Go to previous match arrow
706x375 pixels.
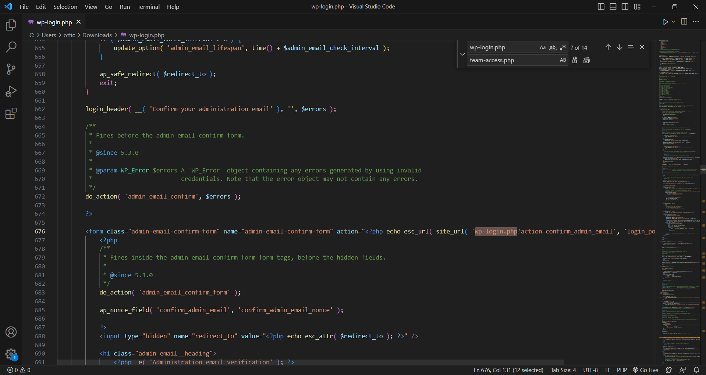(608, 47)
